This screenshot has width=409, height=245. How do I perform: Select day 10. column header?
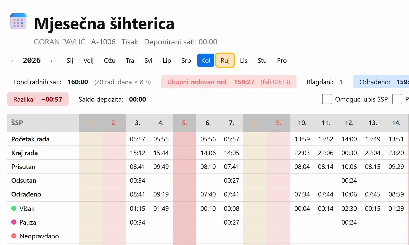(x=302, y=123)
